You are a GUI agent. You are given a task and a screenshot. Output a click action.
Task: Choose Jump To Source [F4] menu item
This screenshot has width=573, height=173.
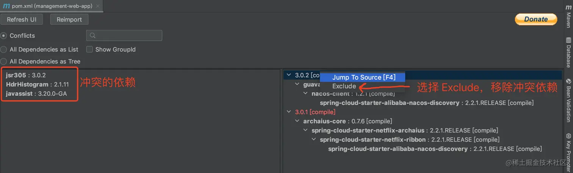click(363, 77)
